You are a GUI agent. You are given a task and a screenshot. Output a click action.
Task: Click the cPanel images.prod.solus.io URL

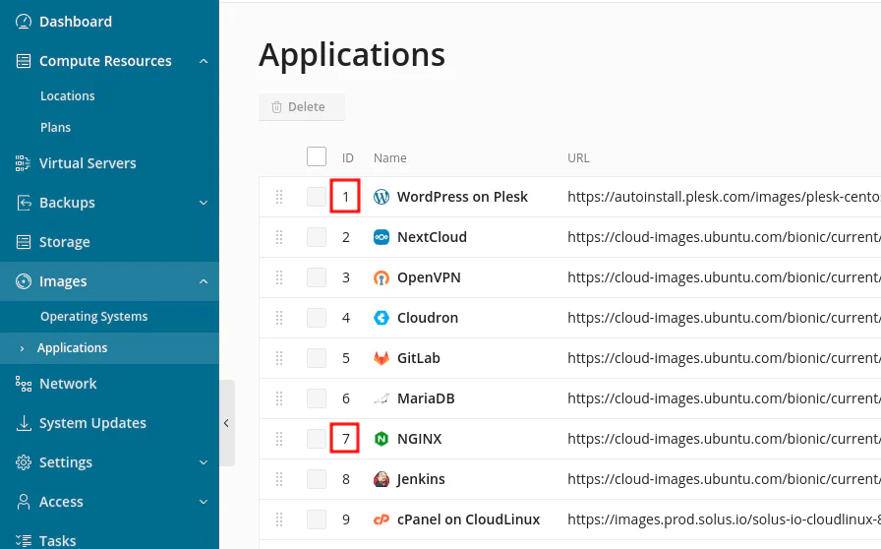point(725,519)
